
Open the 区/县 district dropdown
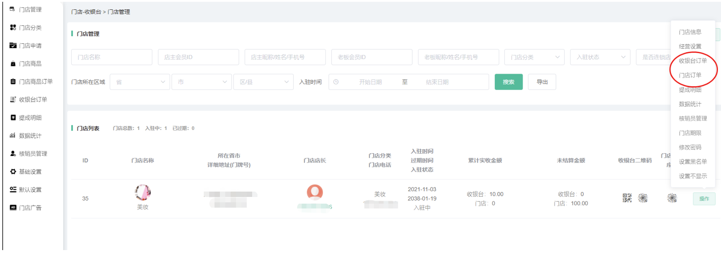click(x=263, y=82)
